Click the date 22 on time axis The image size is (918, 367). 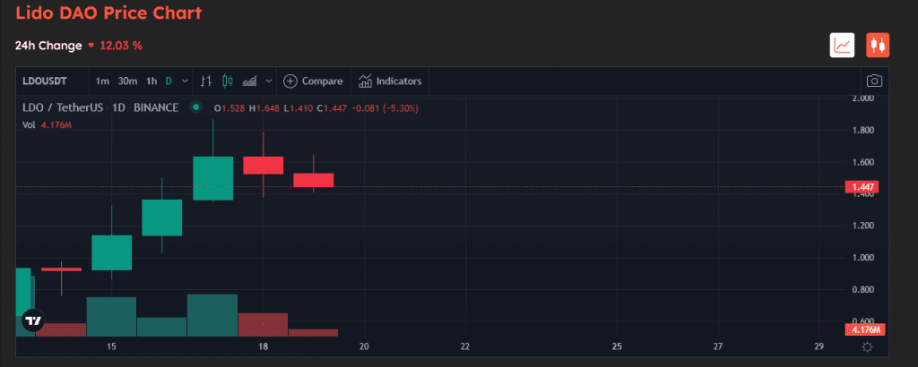(x=465, y=346)
